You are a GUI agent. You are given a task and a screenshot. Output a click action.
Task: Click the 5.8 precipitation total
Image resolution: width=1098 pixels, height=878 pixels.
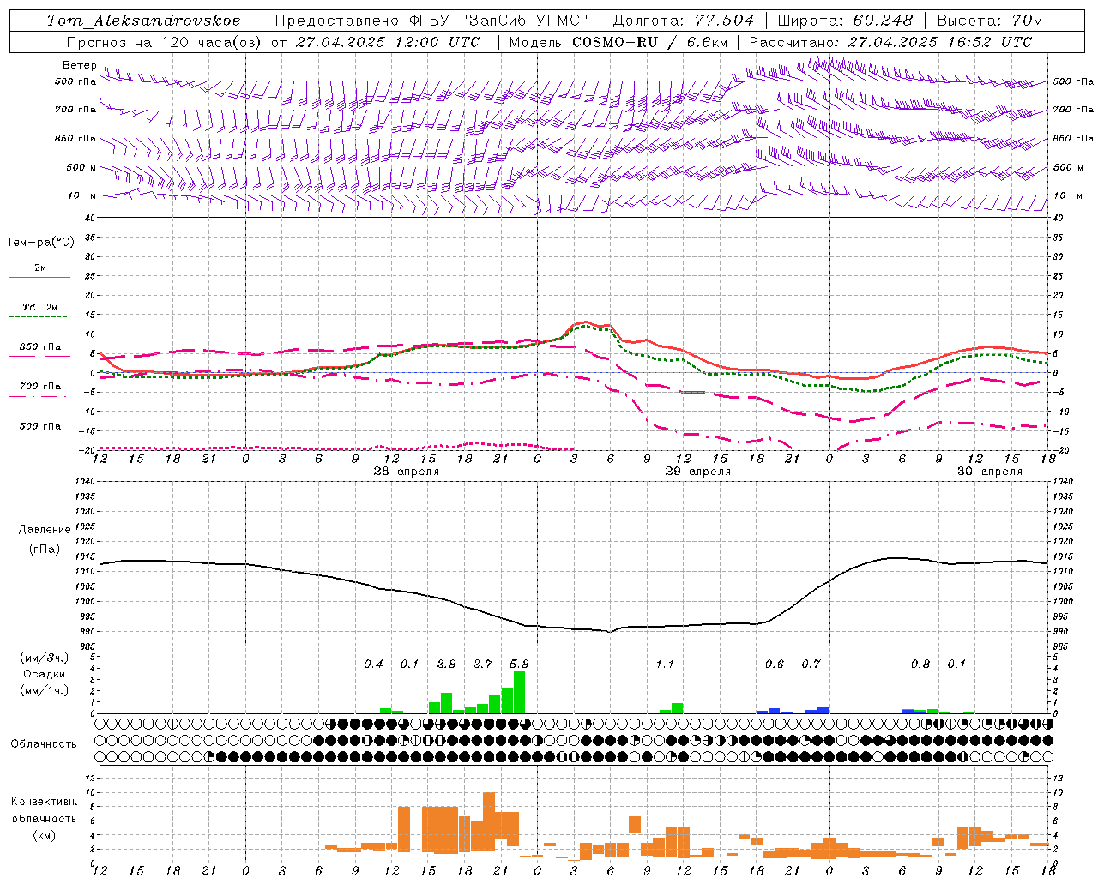pos(519,665)
